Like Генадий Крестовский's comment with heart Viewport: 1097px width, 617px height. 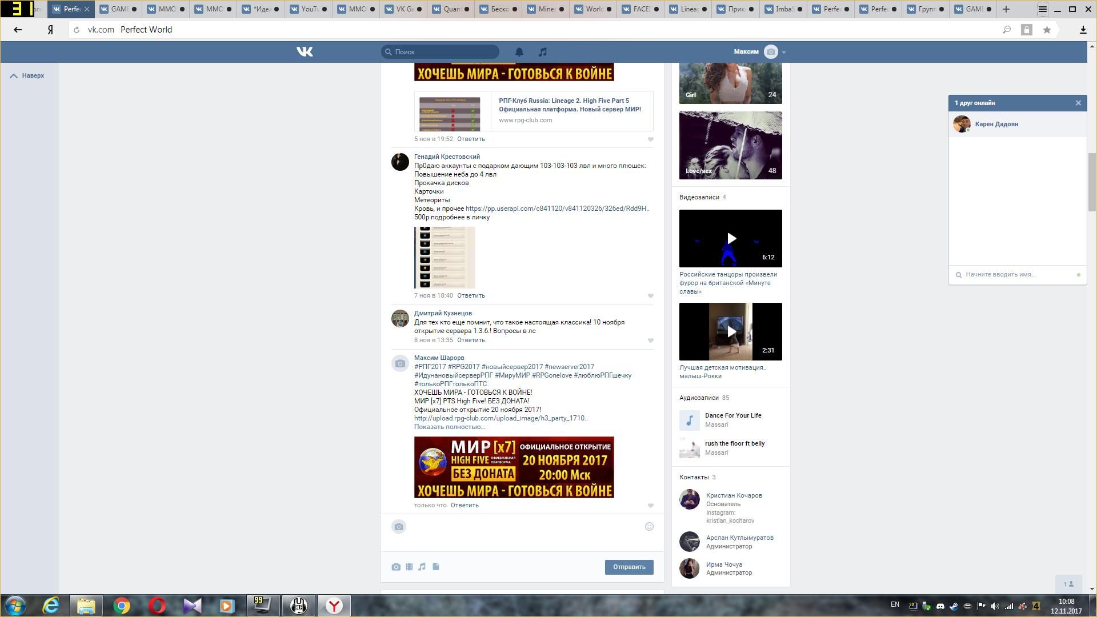(x=650, y=296)
